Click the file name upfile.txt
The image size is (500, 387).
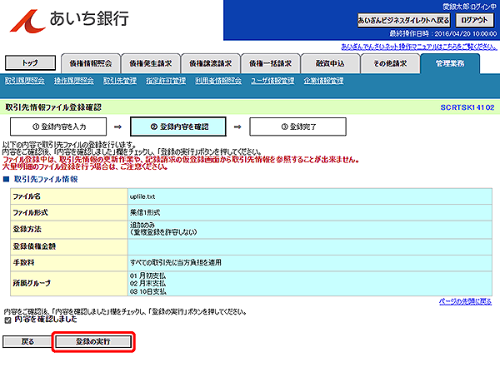coord(142,196)
